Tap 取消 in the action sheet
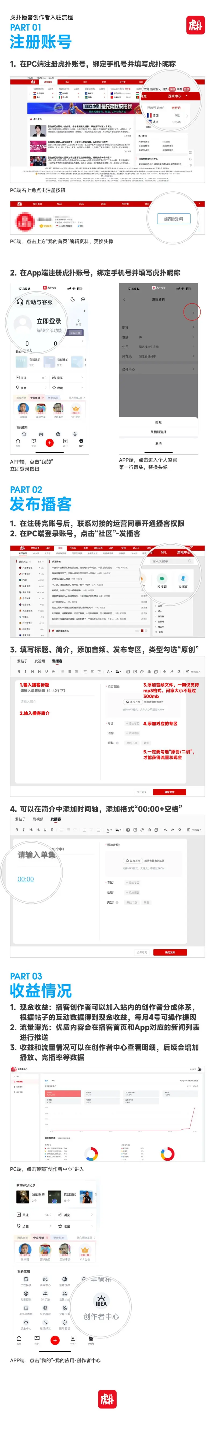 (159, 443)
